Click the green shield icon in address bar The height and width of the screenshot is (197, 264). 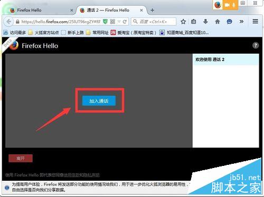pyautogui.click(x=105, y=22)
